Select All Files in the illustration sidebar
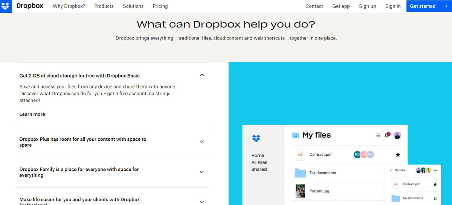This screenshot has height=205, width=452. point(259,162)
